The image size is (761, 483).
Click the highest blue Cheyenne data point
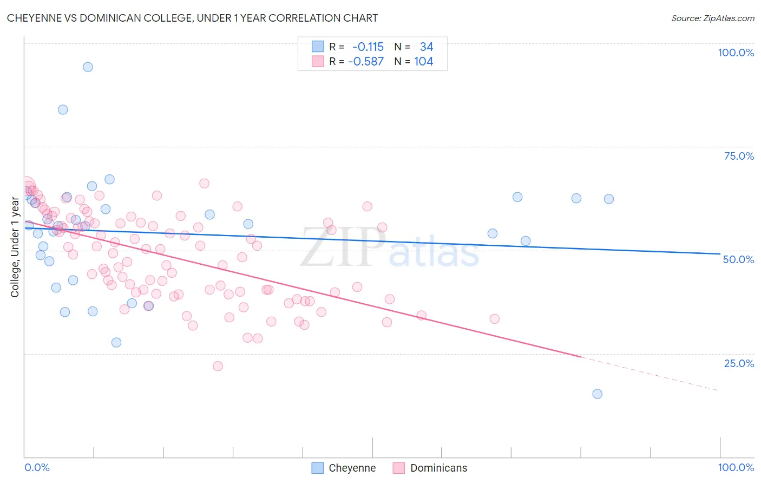click(88, 67)
